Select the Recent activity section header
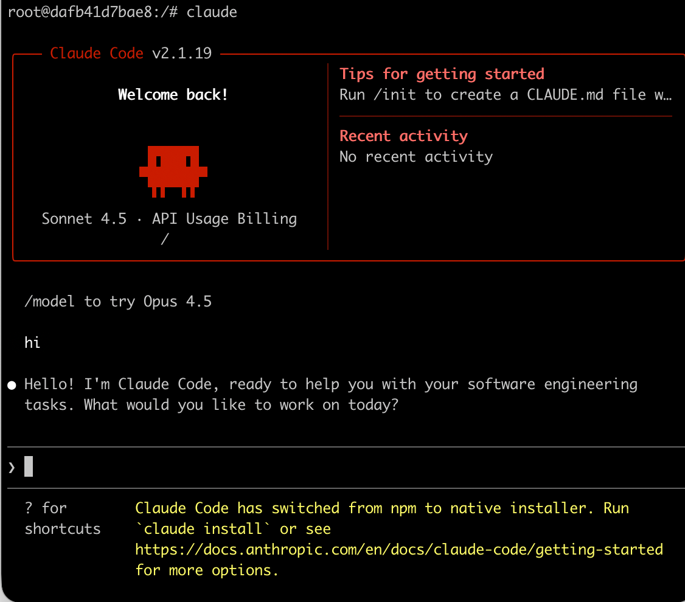Viewport: 685px width, 602px height. [x=403, y=136]
